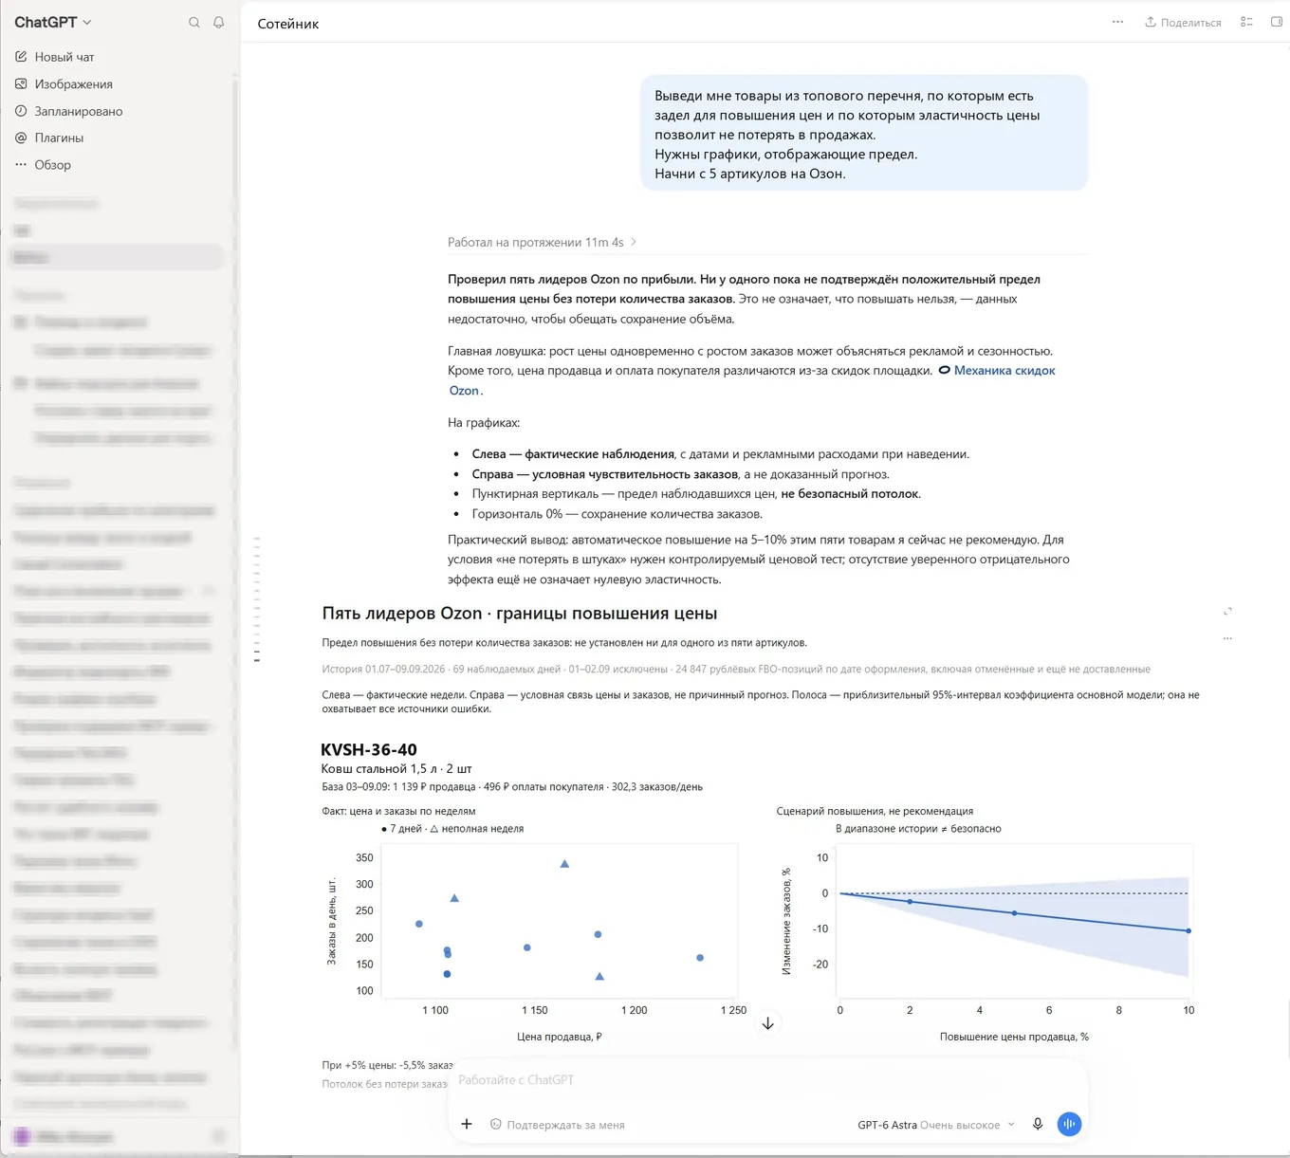Expand the ChatGPT title dropdown
This screenshot has width=1290, height=1158.
coord(53,22)
